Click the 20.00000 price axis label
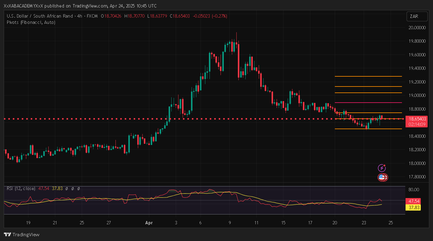 (417, 28)
